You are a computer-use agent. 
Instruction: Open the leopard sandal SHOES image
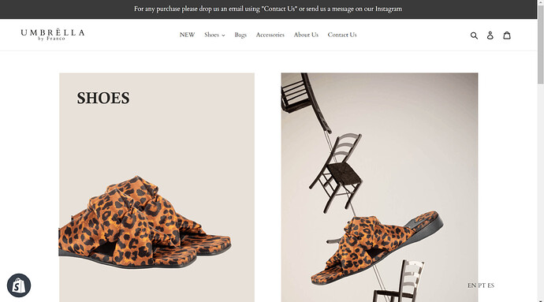click(x=157, y=188)
